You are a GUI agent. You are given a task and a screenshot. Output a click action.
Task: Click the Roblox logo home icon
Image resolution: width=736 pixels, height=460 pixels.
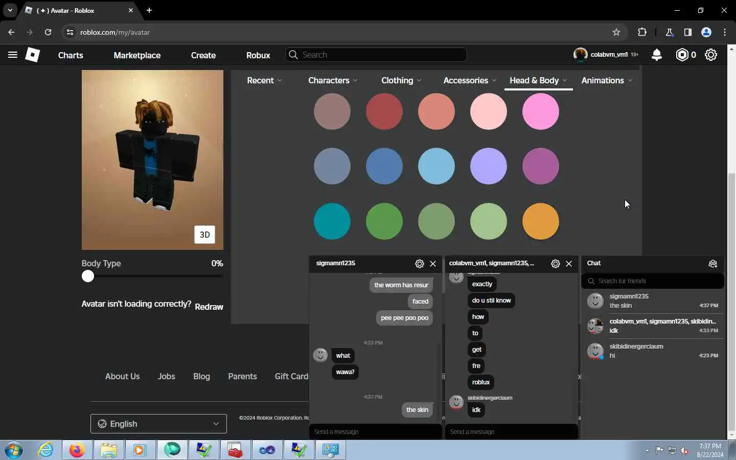coord(33,55)
